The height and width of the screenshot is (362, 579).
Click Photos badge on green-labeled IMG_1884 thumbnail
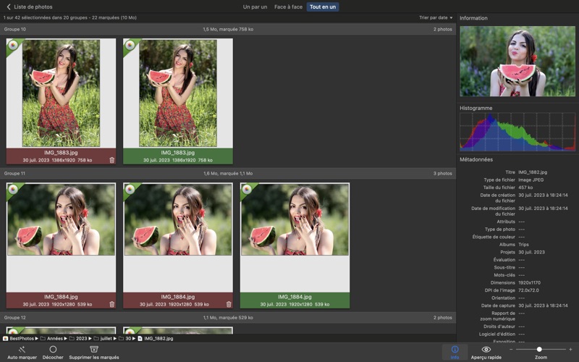point(247,189)
